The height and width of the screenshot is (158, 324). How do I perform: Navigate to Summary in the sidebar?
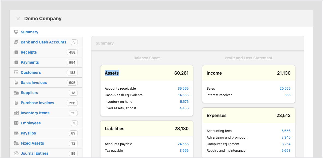pyautogui.click(x=29, y=32)
